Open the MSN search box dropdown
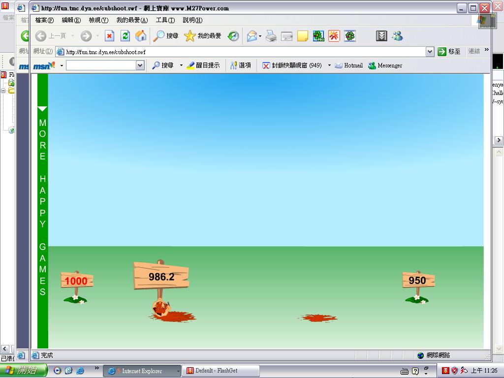504x378 pixels. 140,65
